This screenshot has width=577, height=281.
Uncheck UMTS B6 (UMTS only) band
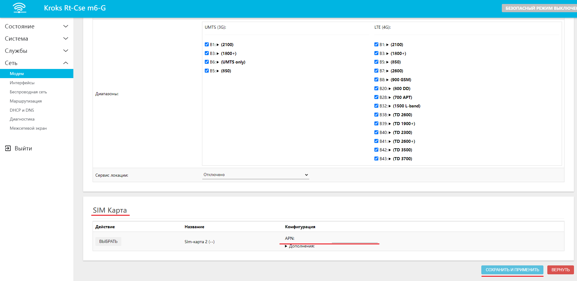click(x=207, y=62)
